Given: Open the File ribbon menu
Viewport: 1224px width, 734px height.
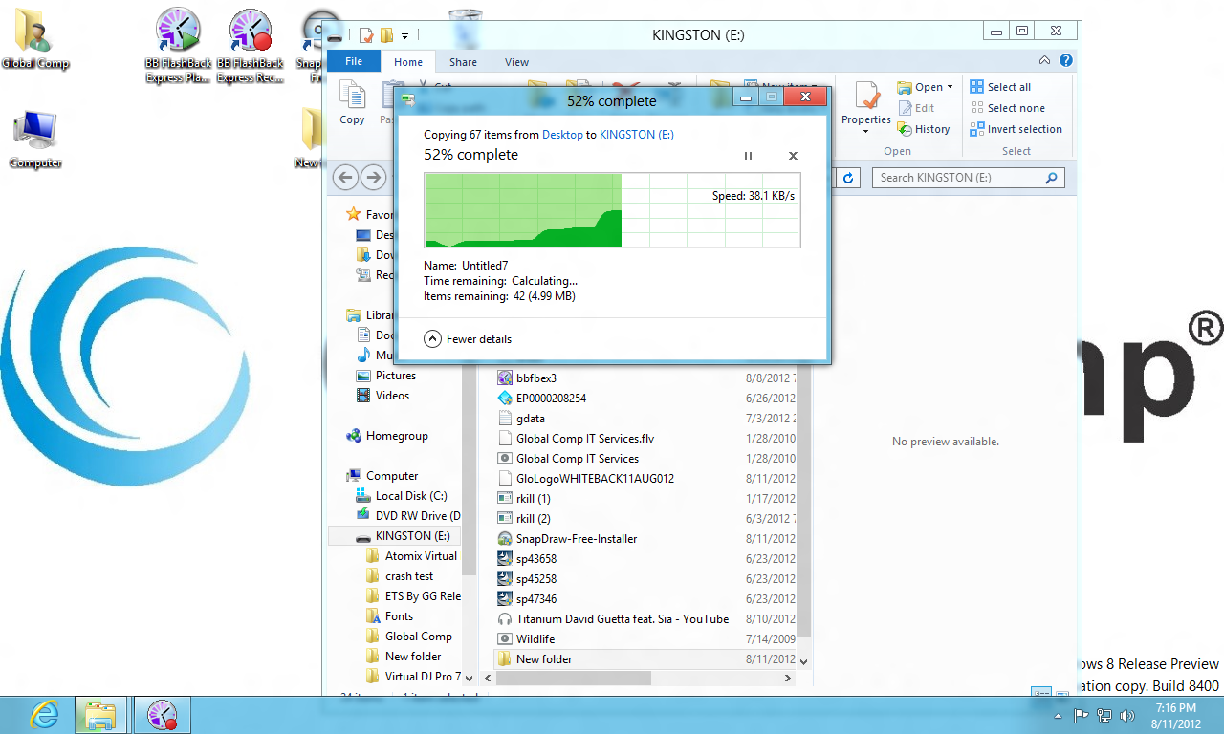Looking at the screenshot, I should pos(354,62).
